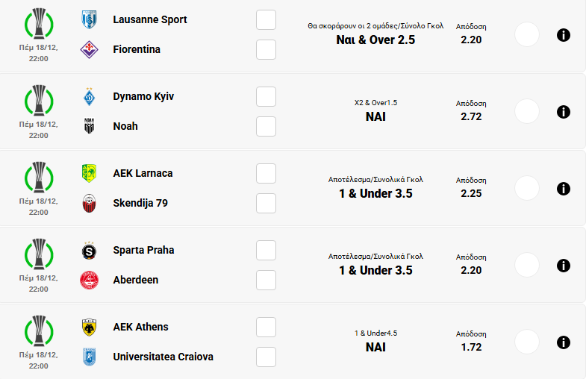Select round button for Sparta Praha 2.20 odds
Image resolution: width=586 pixels, height=379 pixels.
point(527,266)
